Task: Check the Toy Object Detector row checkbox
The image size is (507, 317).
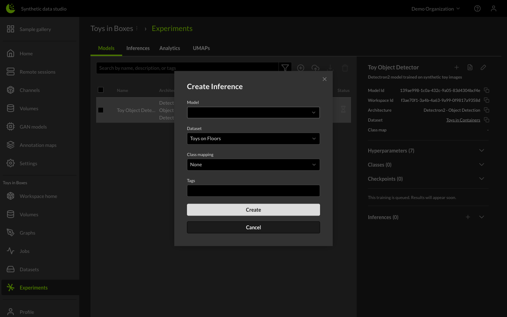Action: point(101,110)
